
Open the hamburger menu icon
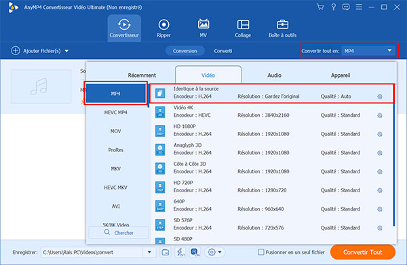[x=359, y=7]
